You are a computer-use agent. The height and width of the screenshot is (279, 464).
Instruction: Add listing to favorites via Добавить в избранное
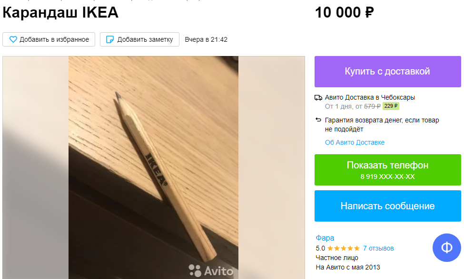pos(49,39)
